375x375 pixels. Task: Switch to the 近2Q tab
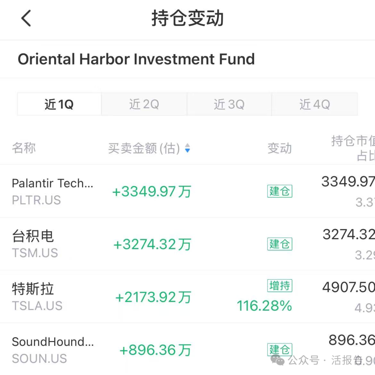[144, 104]
